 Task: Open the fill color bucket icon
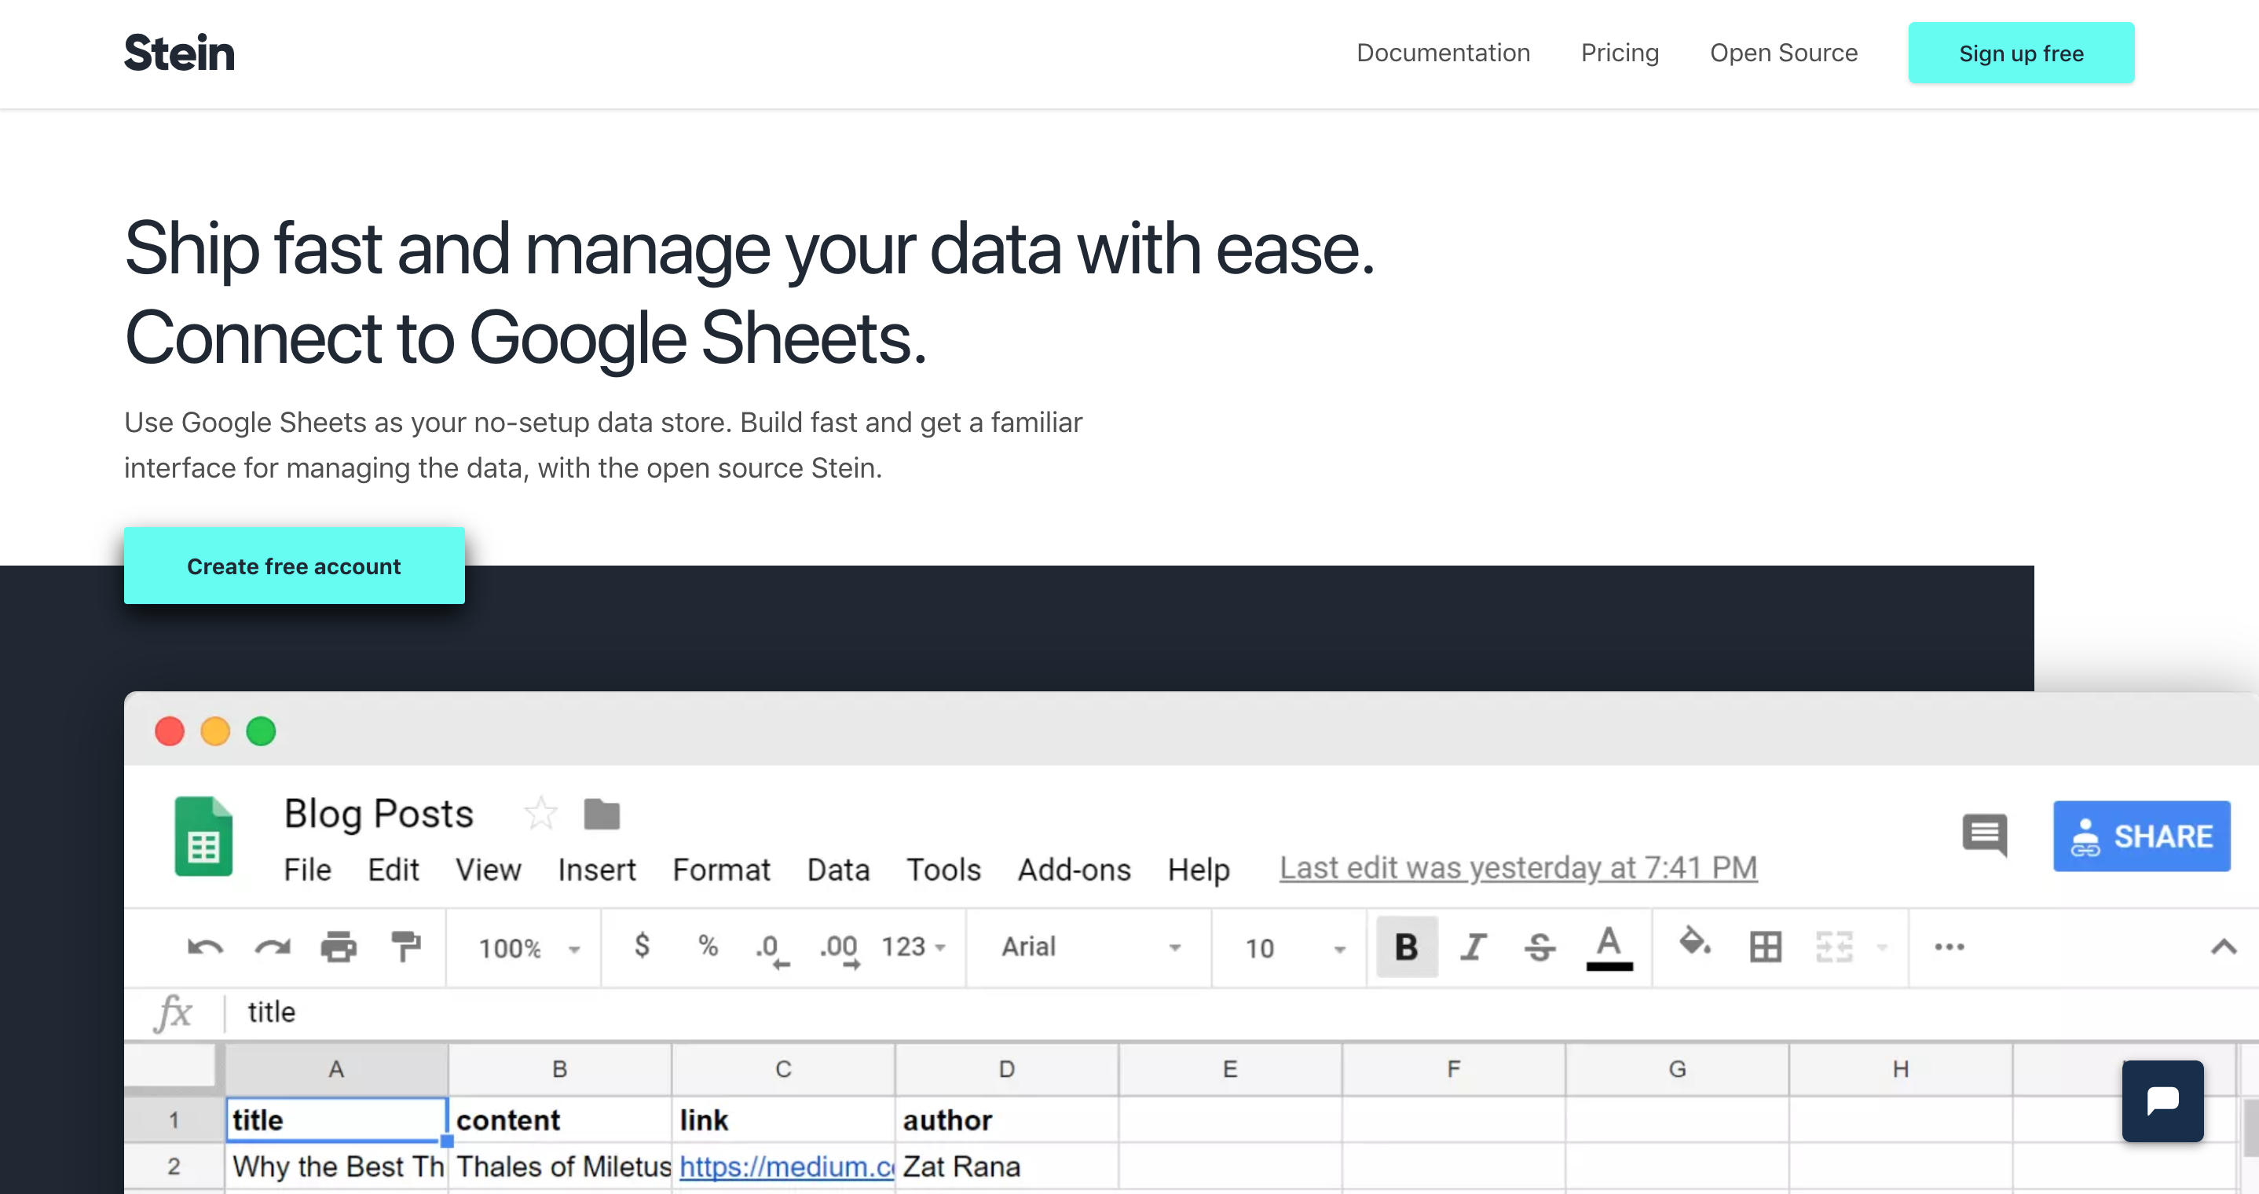click(x=1693, y=944)
